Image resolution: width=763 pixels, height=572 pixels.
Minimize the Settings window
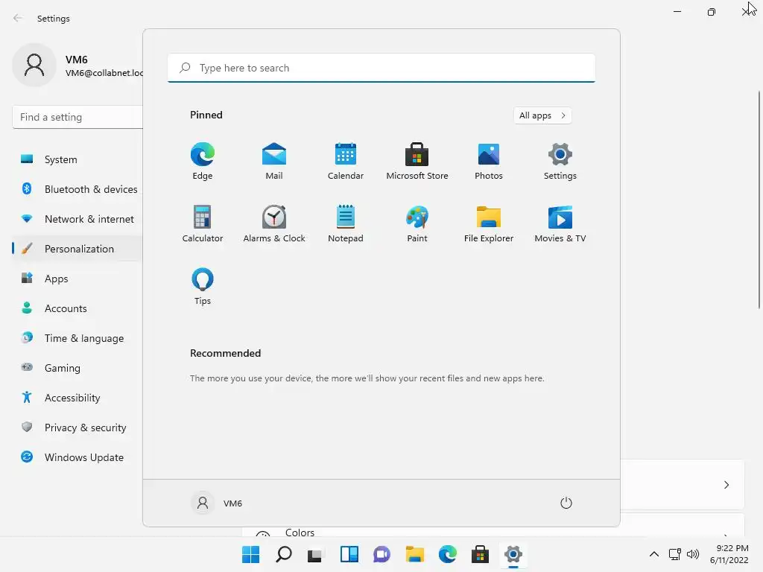click(677, 12)
